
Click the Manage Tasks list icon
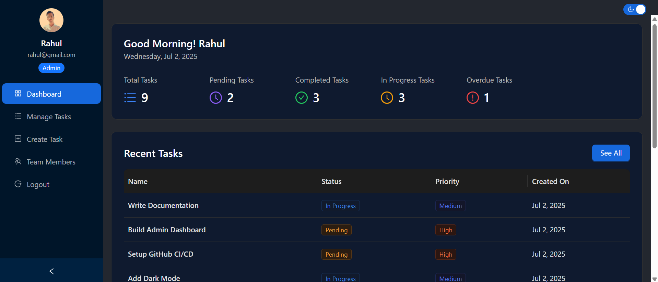(x=18, y=116)
